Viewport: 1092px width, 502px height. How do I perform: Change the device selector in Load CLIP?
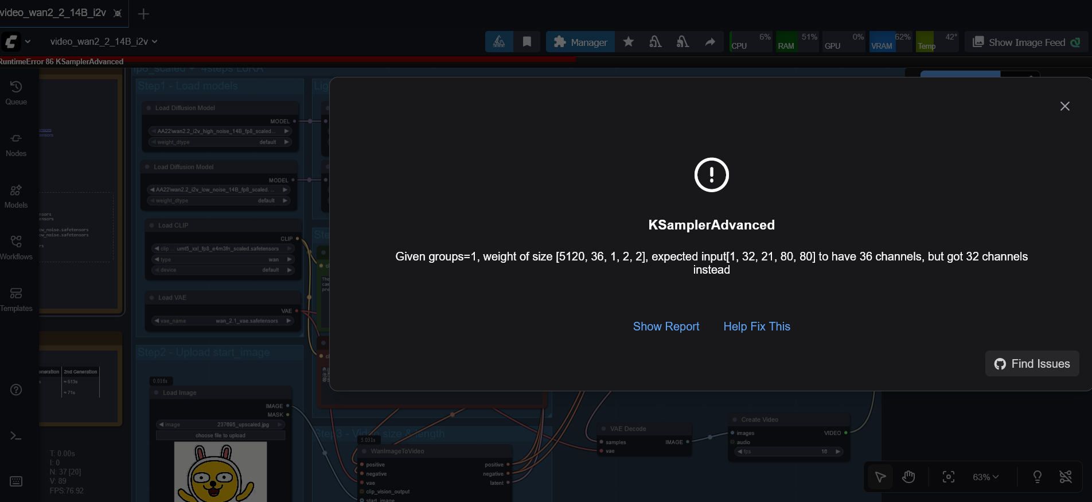pos(224,270)
